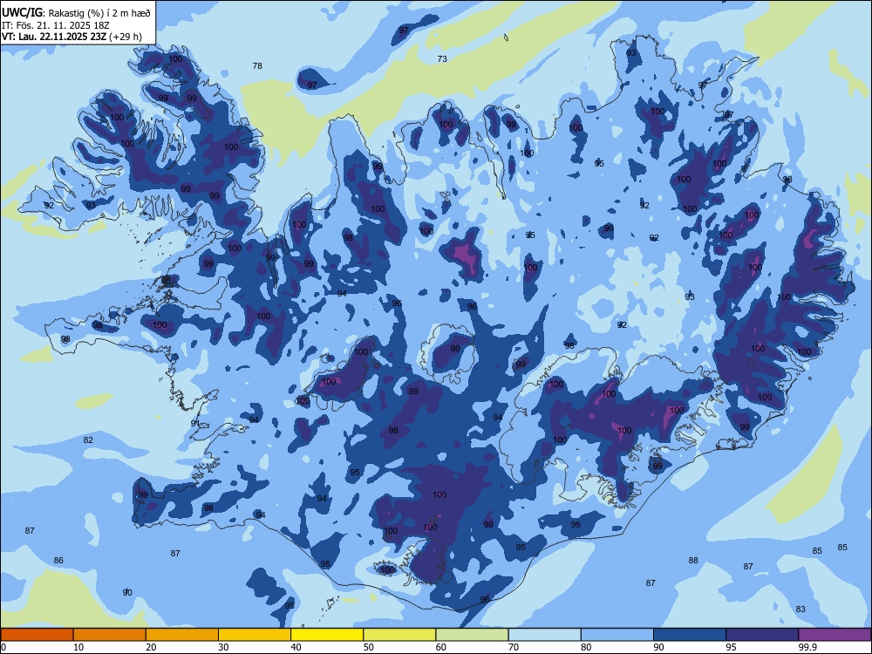Click the legend tick label '50'

click(x=369, y=647)
